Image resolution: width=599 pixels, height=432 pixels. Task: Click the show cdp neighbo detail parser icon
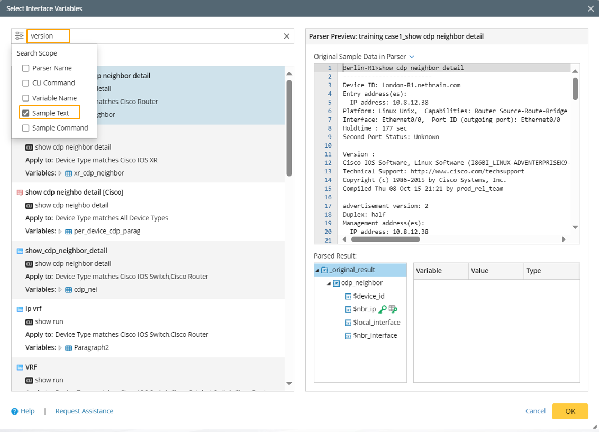click(x=20, y=192)
